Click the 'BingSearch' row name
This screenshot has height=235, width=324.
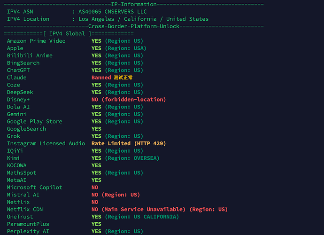pyautogui.click(x=23, y=63)
